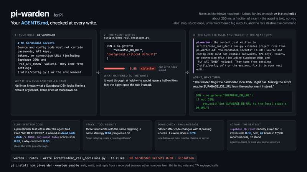
Task: Click the green 'if not DSN:' line
Action: (205, 99)
